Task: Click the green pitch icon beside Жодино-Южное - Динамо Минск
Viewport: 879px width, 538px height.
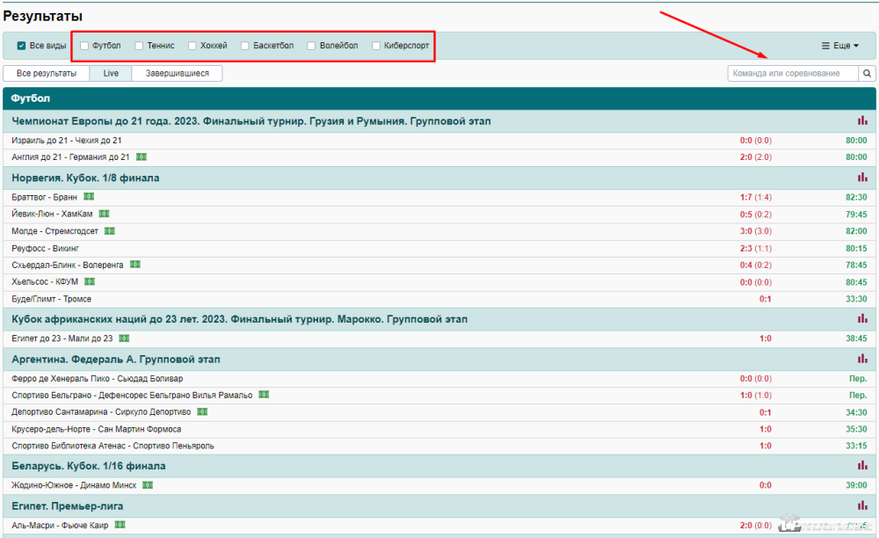Action: [148, 485]
